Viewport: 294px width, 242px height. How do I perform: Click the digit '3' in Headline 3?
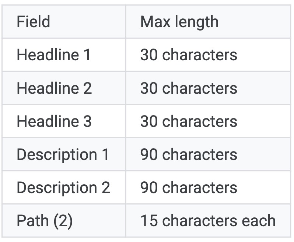[87, 121]
